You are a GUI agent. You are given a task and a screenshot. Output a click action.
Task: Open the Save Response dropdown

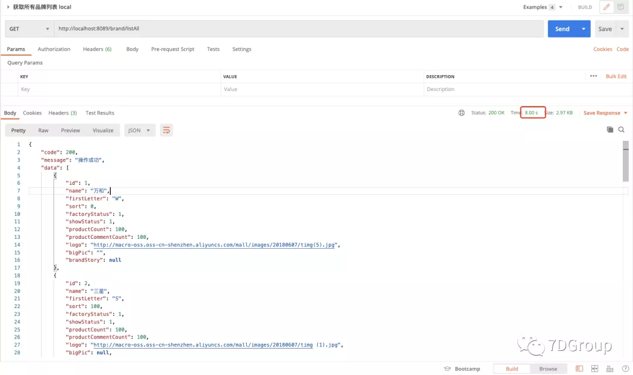click(x=605, y=113)
